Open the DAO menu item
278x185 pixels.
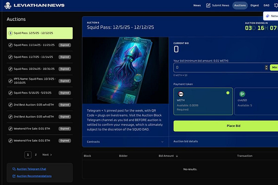click(x=266, y=6)
